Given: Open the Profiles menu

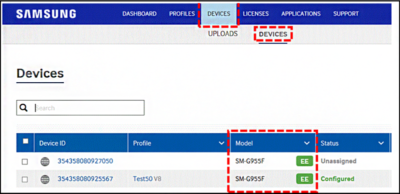Looking at the screenshot, I should point(182,14).
